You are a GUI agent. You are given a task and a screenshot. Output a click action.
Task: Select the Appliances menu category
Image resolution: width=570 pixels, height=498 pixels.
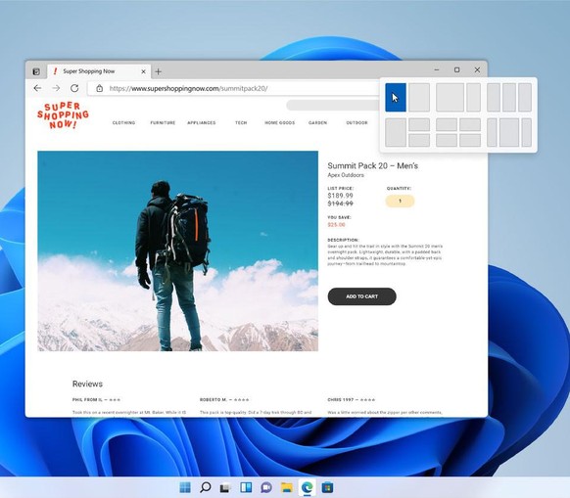click(202, 122)
